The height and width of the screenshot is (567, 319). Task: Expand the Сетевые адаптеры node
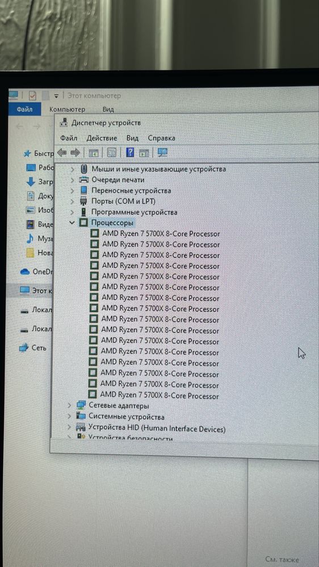point(69,406)
